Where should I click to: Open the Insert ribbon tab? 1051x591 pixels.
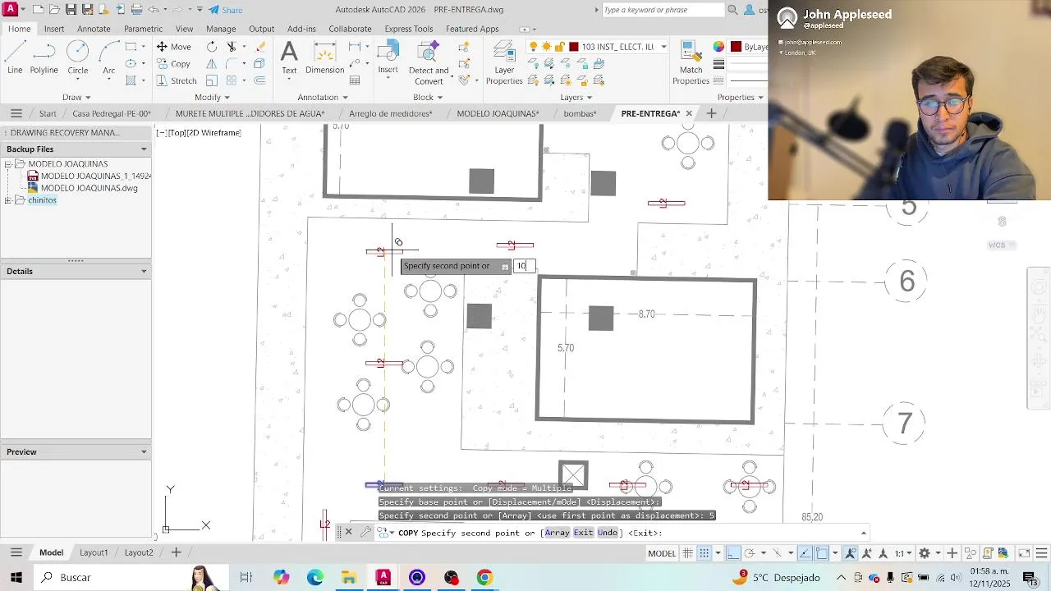[x=54, y=29]
